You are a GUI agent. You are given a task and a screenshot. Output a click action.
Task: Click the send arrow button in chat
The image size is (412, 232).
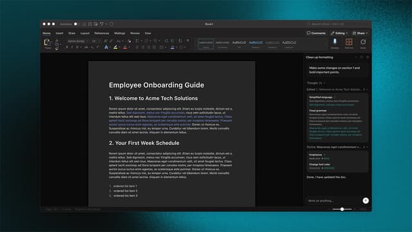[x=366, y=200]
